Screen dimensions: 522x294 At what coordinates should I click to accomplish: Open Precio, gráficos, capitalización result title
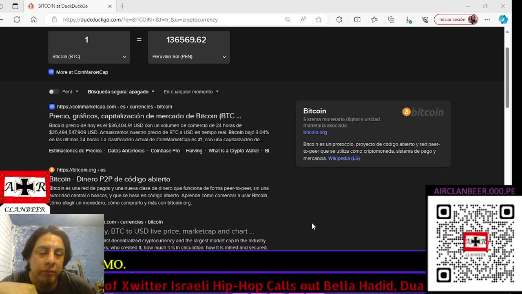click(145, 116)
